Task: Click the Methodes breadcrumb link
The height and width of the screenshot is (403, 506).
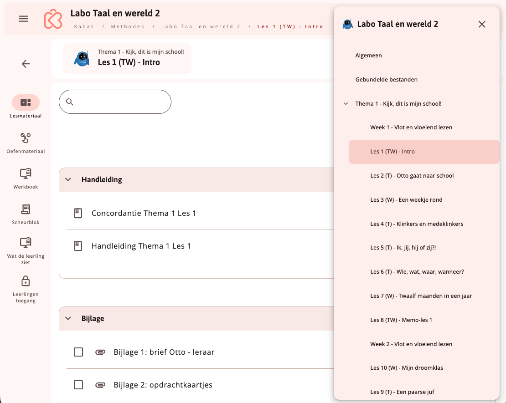Action: pos(128,26)
